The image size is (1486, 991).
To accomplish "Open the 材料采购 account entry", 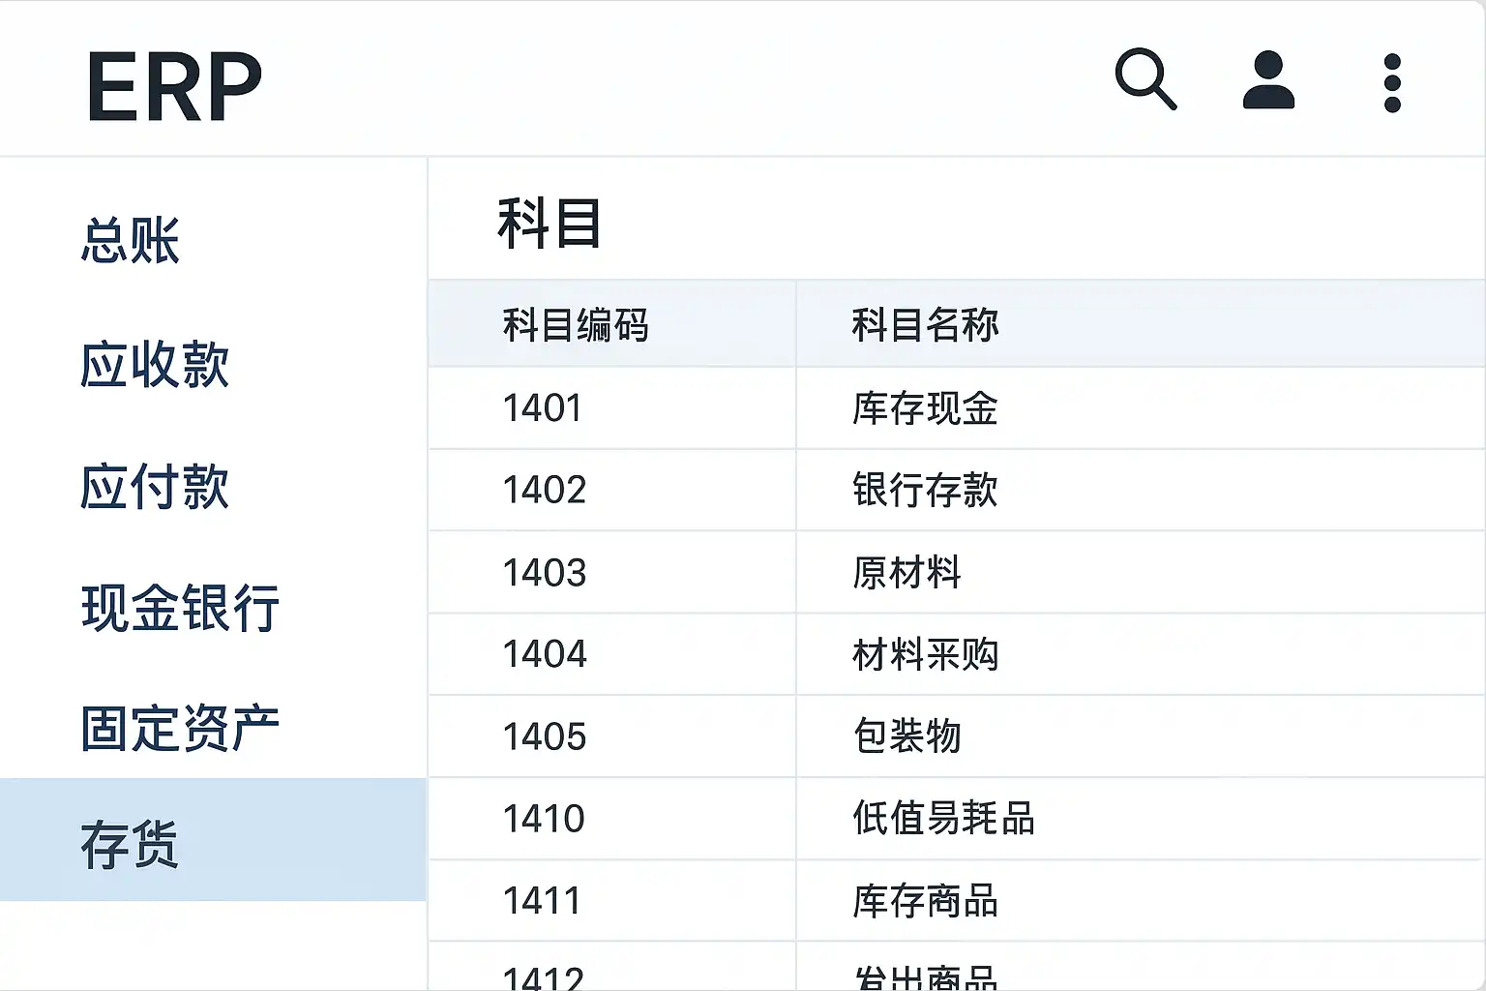I will [924, 655].
